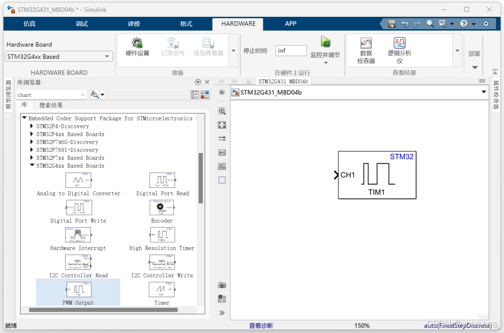
Task: Select the Timer block icon in library
Action: pos(162,290)
